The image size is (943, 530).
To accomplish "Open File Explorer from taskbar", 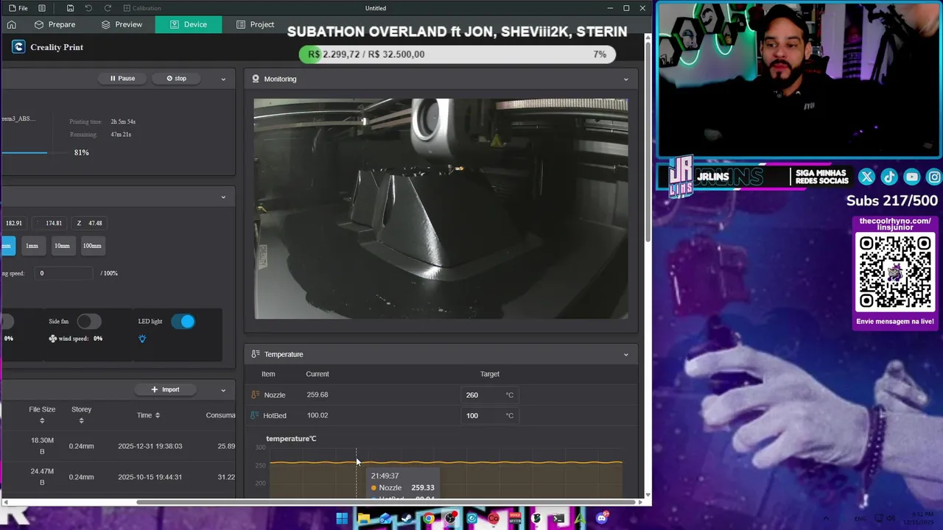I will click(364, 518).
